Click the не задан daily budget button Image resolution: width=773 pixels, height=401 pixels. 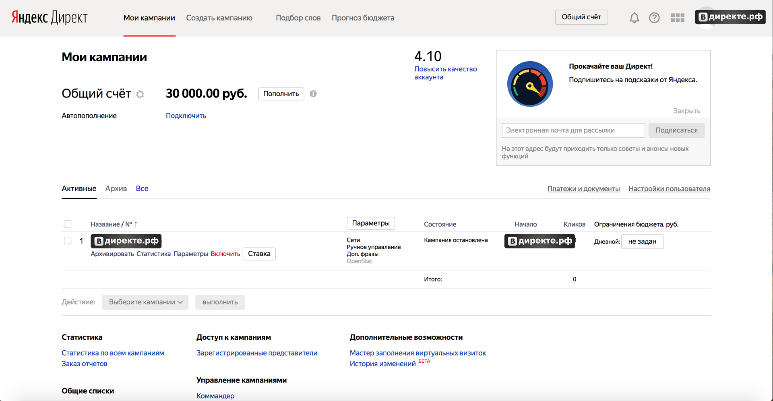tap(642, 242)
